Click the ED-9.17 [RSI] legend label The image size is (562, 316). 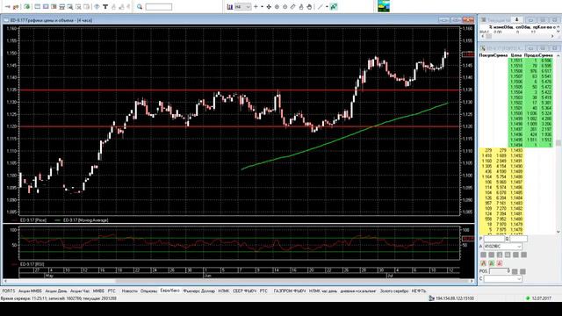pyautogui.click(x=32, y=264)
